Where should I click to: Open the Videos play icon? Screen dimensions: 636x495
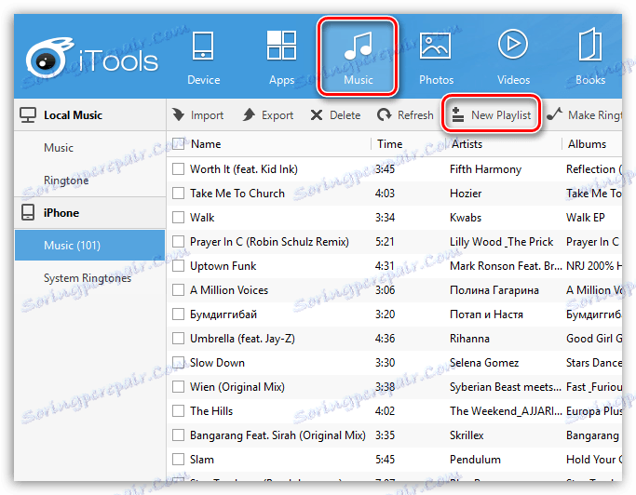(x=513, y=44)
